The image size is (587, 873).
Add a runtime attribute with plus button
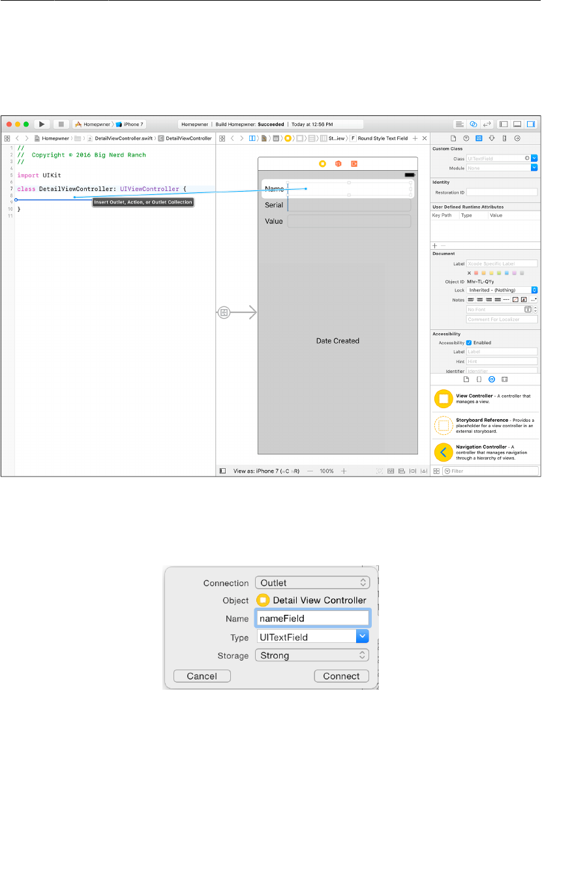[435, 246]
